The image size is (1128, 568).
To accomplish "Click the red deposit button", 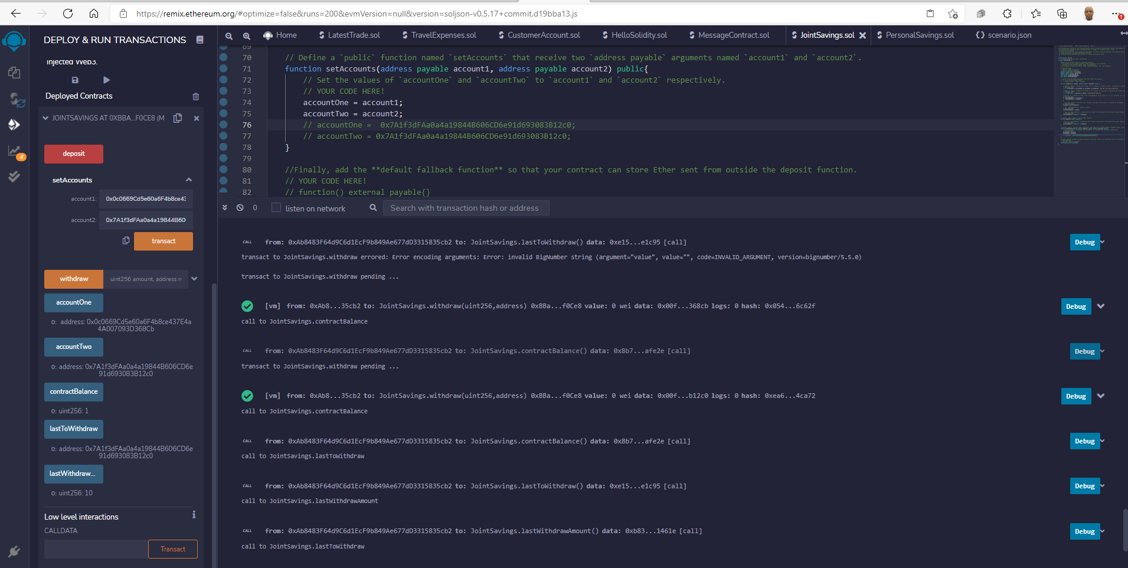I will [x=73, y=154].
